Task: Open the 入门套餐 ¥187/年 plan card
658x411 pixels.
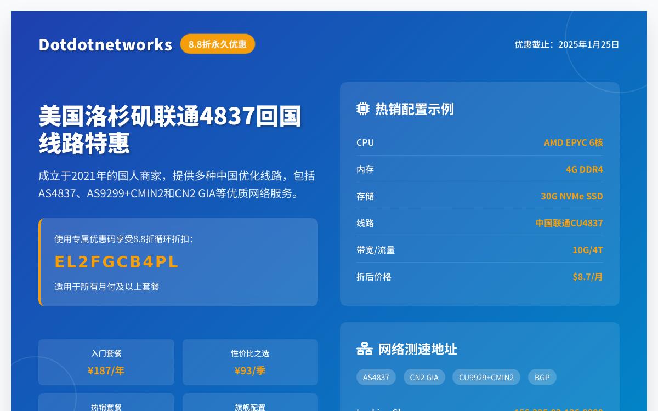Action: click(106, 362)
